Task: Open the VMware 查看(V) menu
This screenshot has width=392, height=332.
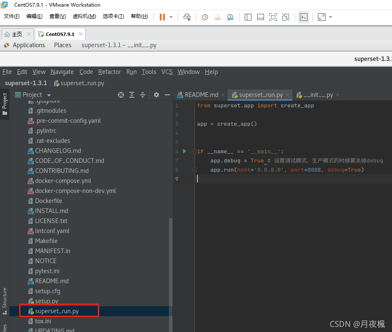Action: coord(57,16)
